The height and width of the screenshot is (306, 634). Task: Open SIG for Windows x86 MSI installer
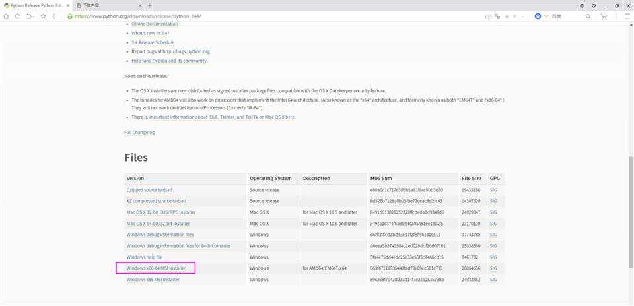coord(493,280)
